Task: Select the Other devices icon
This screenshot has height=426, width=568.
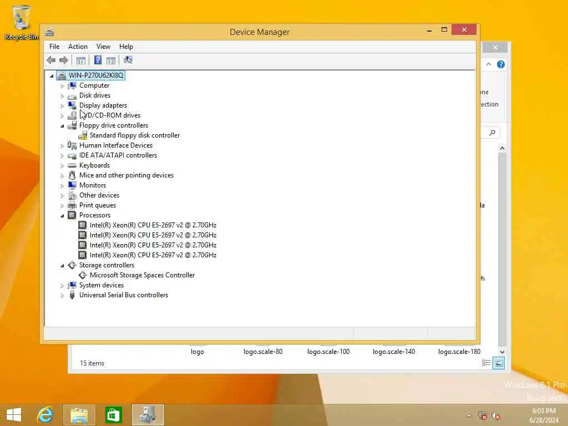Action: click(72, 195)
